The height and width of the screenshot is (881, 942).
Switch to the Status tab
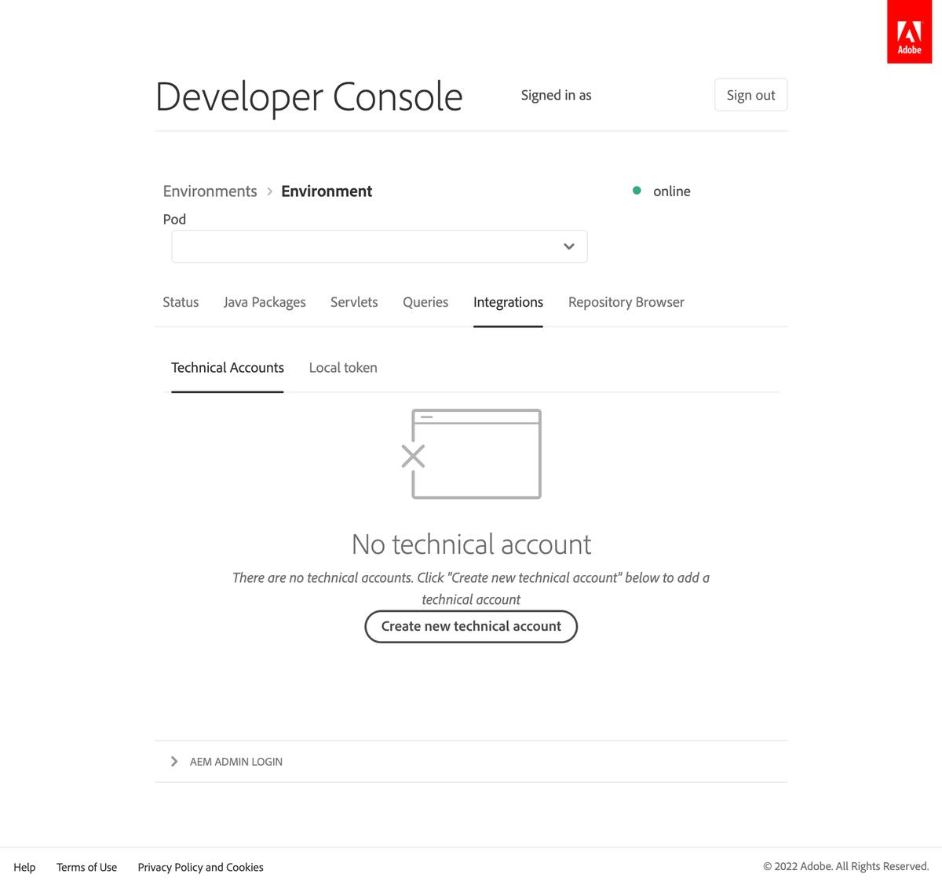(181, 301)
